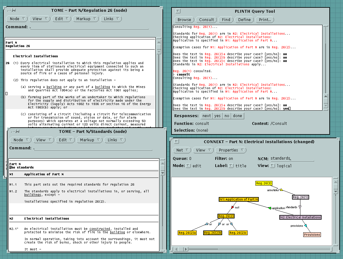Choose the 'next' response
The width and height of the screenshot is (343, 259).
point(207,116)
